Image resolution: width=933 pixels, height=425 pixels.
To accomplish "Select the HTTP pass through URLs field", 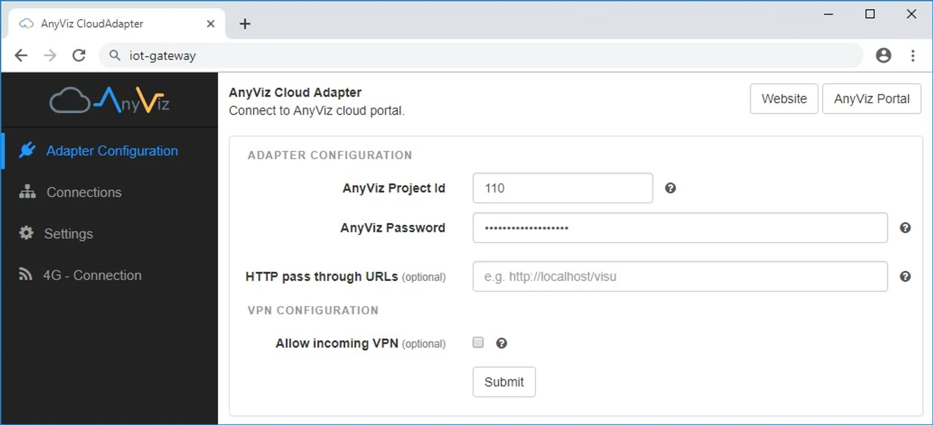I will tap(680, 277).
